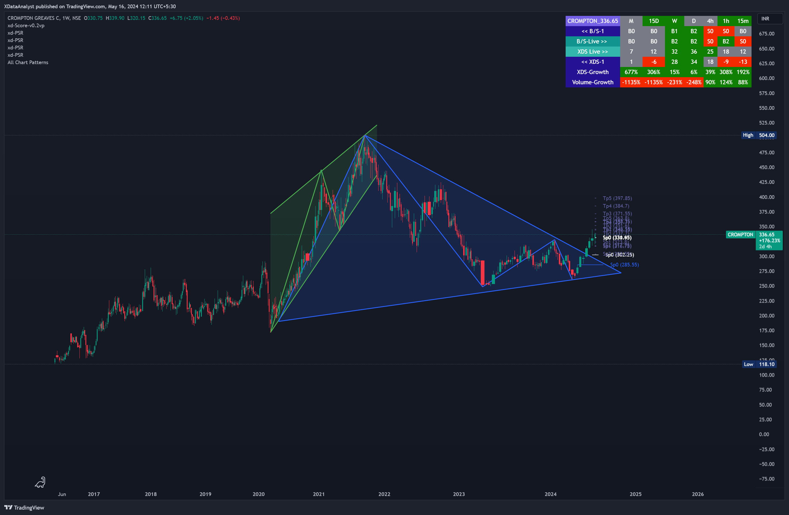Click the -13 cell in XDS-1 row
This screenshot has height=515, width=789.
pos(742,62)
